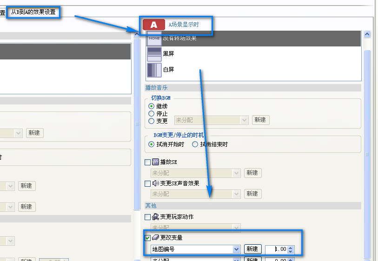378x261 pixels.
Task: Click the up arrow of the right panel scrollbar
Action: click(367, 34)
